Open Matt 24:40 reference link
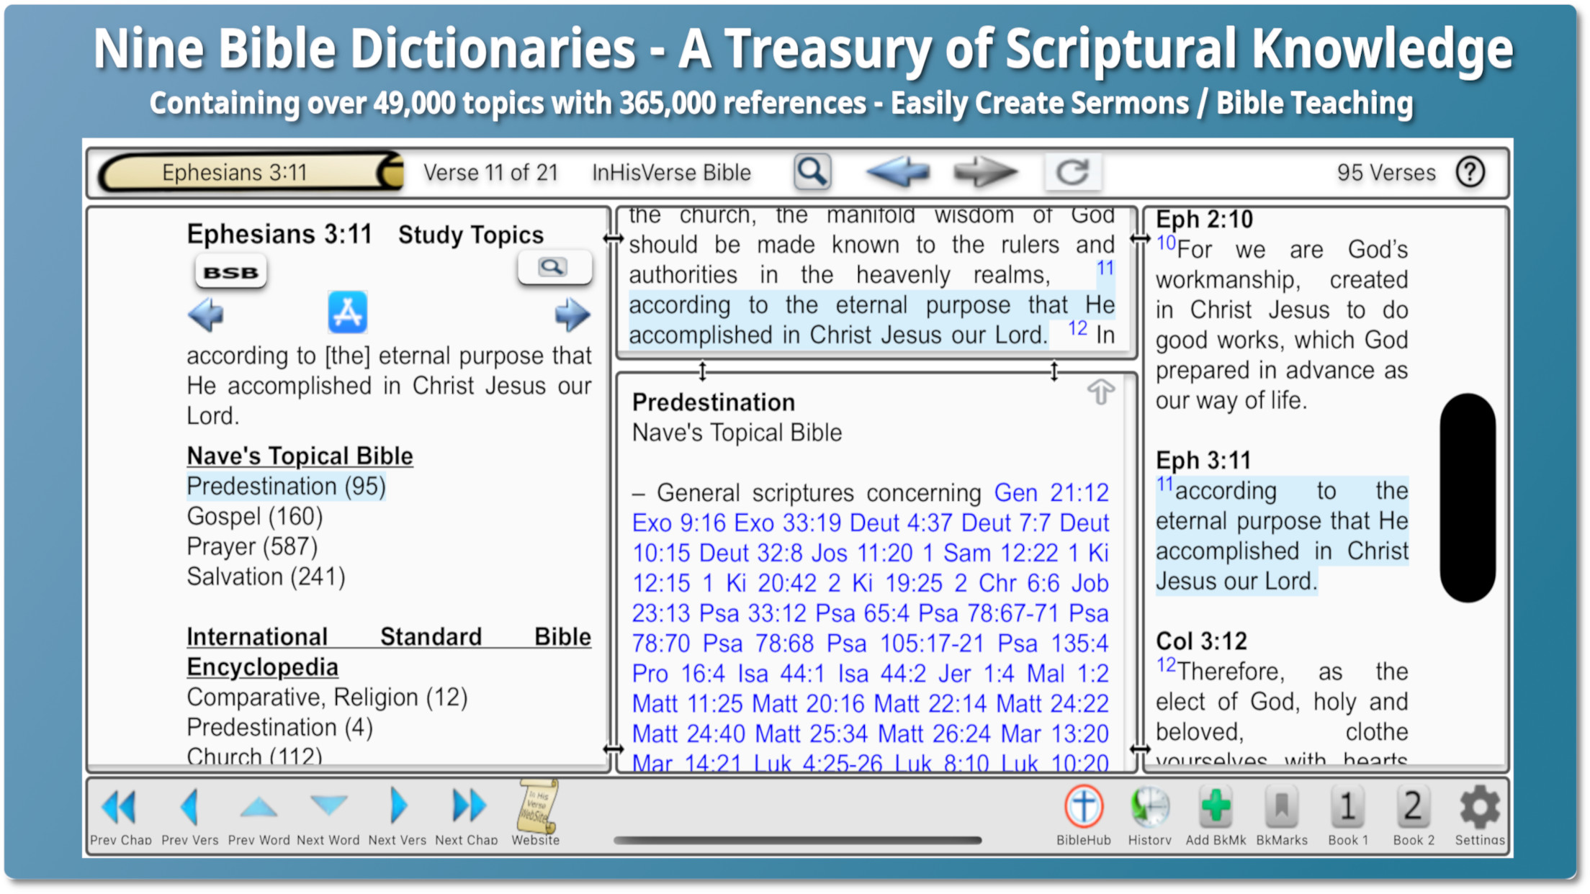The width and height of the screenshot is (1590, 894). pos(688,734)
